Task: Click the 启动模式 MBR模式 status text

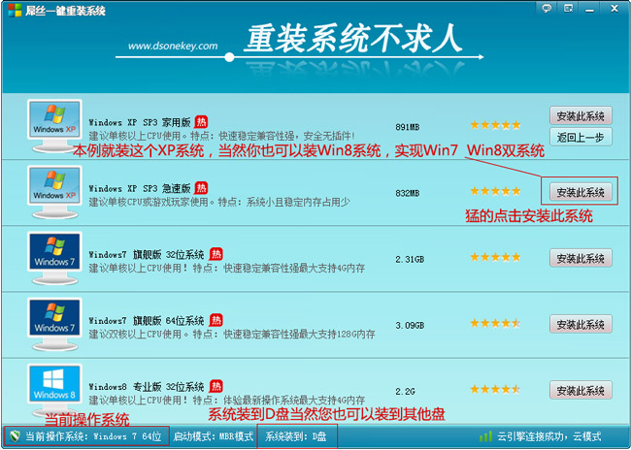Action: [x=213, y=436]
